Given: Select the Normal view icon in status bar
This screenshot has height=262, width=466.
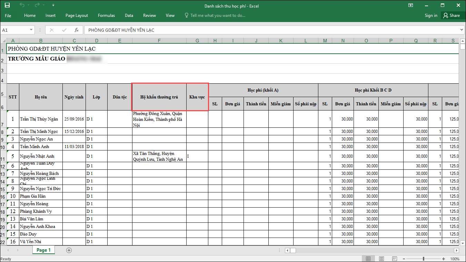Looking at the screenshot, I should point(368,259).
